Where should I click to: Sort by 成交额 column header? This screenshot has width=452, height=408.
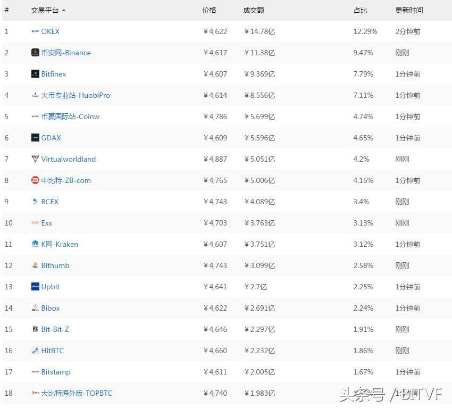(254, 11)
